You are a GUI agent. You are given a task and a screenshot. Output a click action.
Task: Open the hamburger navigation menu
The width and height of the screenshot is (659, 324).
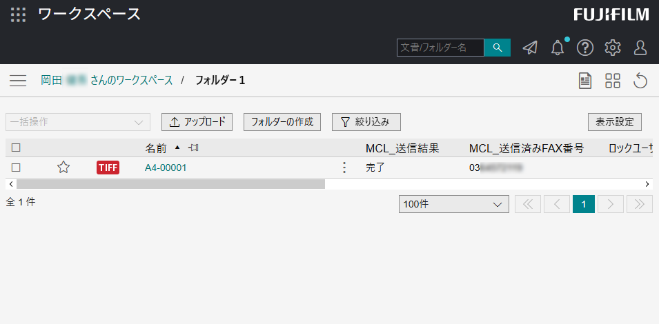pyautogui.click(x=18, y=81)
